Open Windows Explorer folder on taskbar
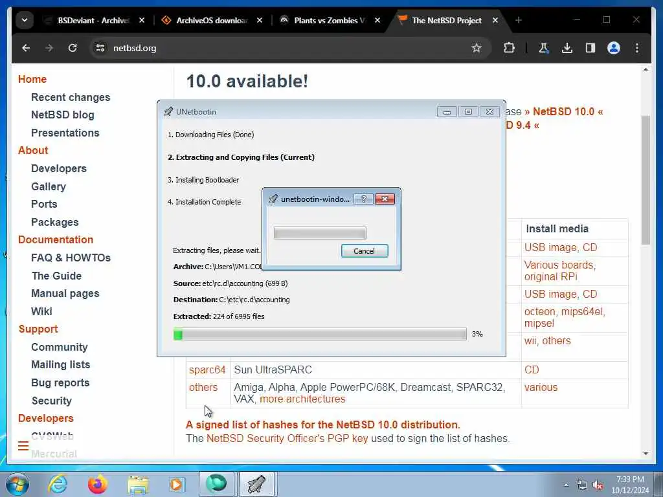663x497 pixels. pos(138,484)
